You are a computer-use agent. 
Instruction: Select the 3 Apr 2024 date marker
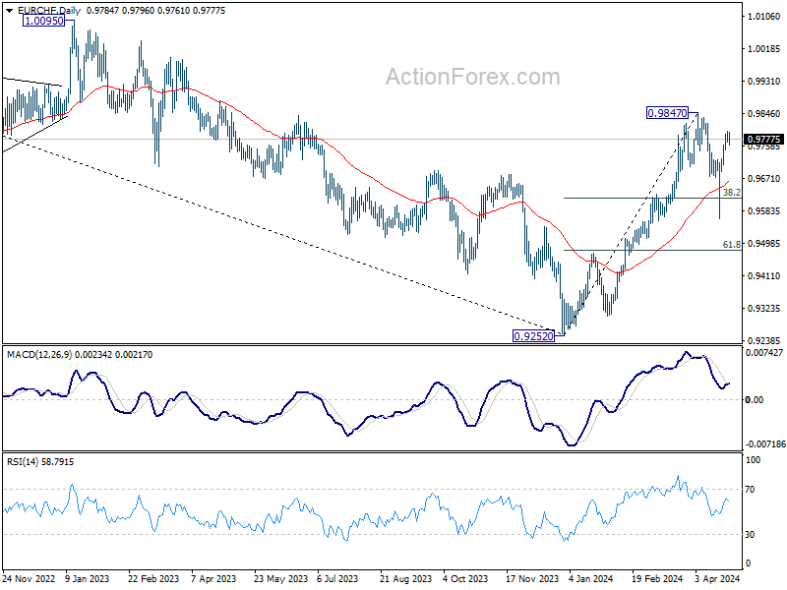pyautogui.click(x=718, y=578)
